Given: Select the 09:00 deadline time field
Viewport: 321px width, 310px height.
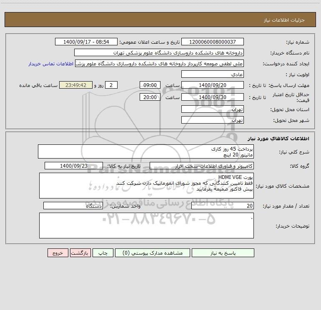Looking at the screenshot, I should tap(150, 85).
